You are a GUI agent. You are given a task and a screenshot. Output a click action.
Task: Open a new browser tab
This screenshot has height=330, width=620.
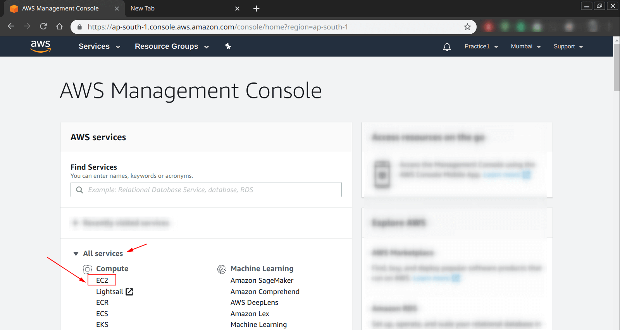[x=256, y=9]
